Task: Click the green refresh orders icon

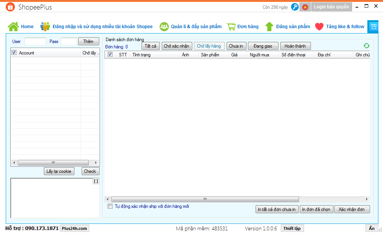Action: (x=367, y=46)
